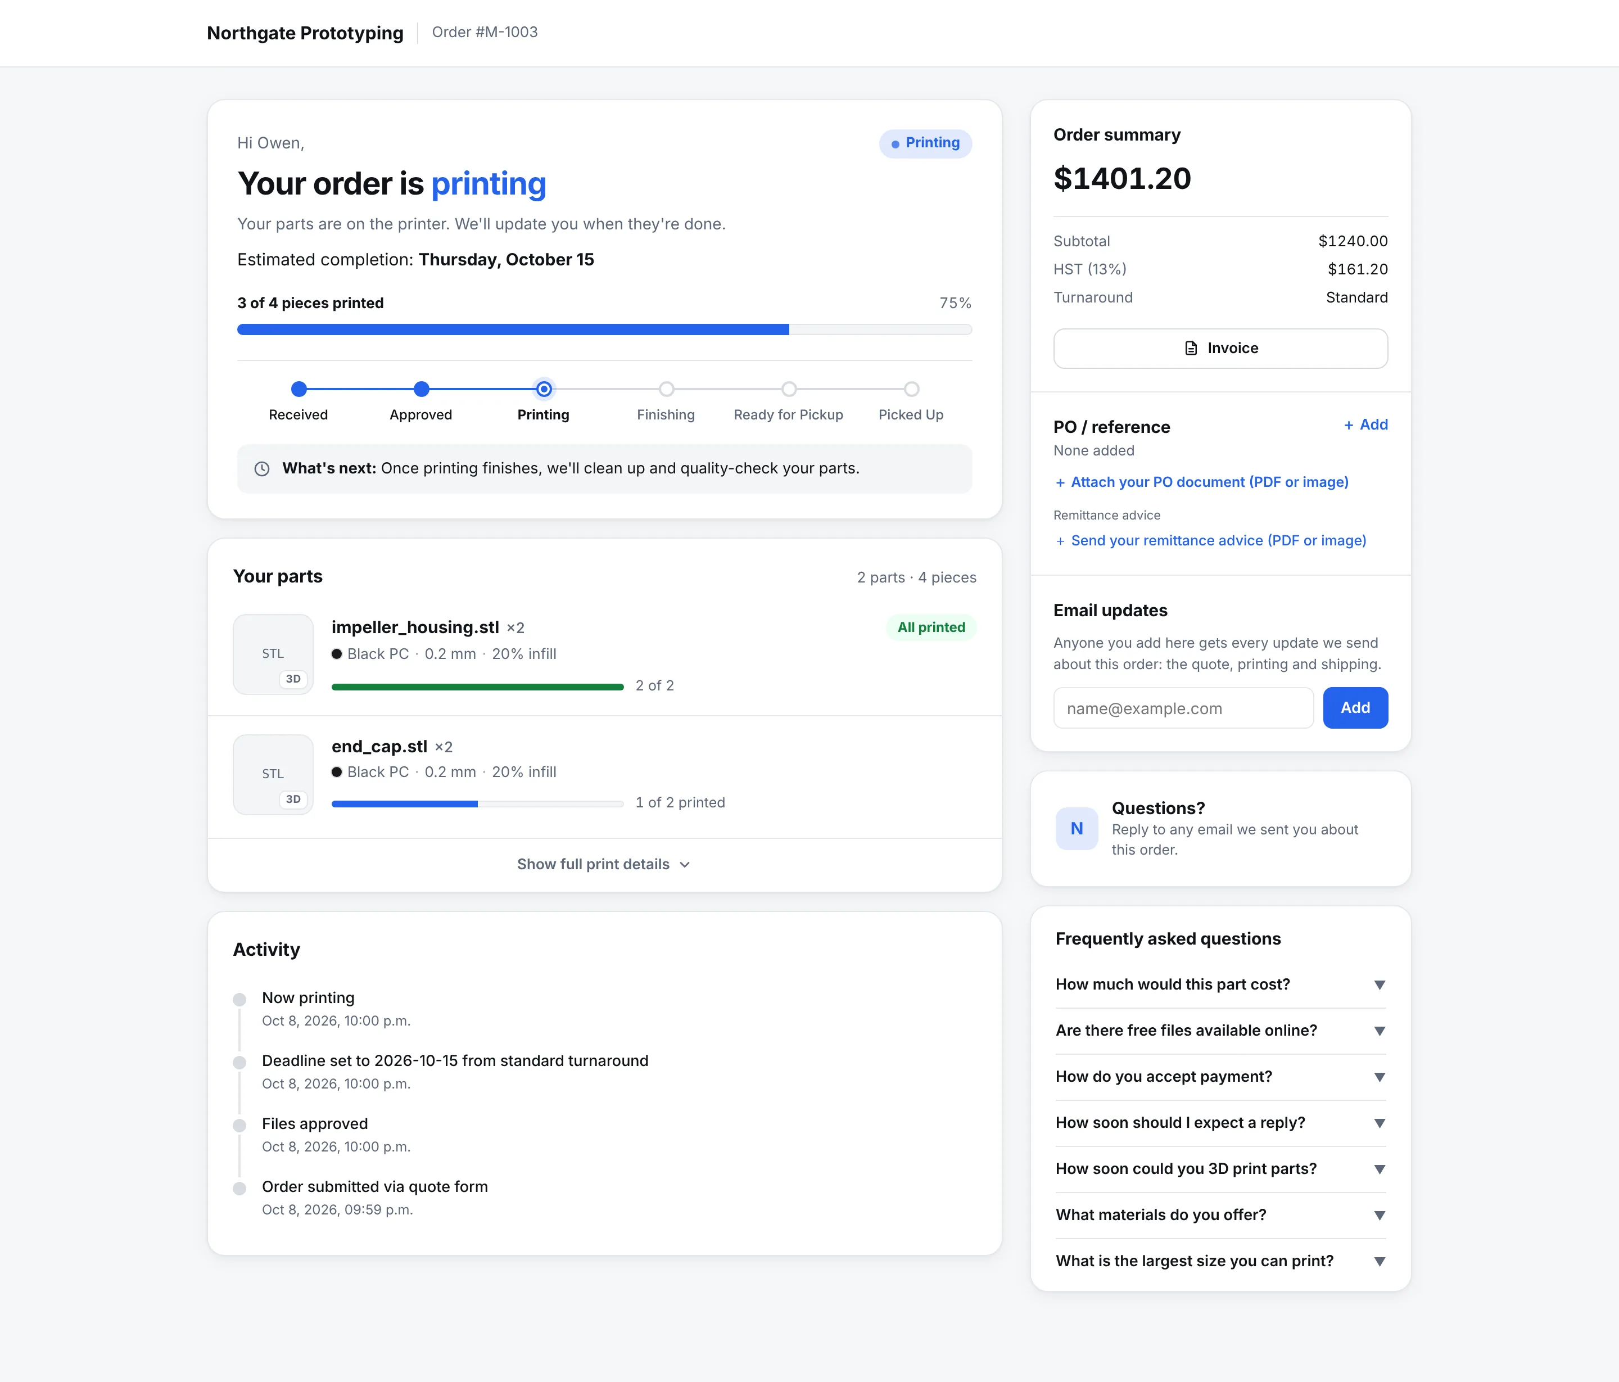The image size is (1619, 1382).
Task: Add a PO reference
Action: tap(1366, 424)
